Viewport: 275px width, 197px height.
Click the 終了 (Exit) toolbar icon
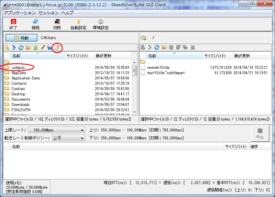pyautogui.click(x=13, y=22)
